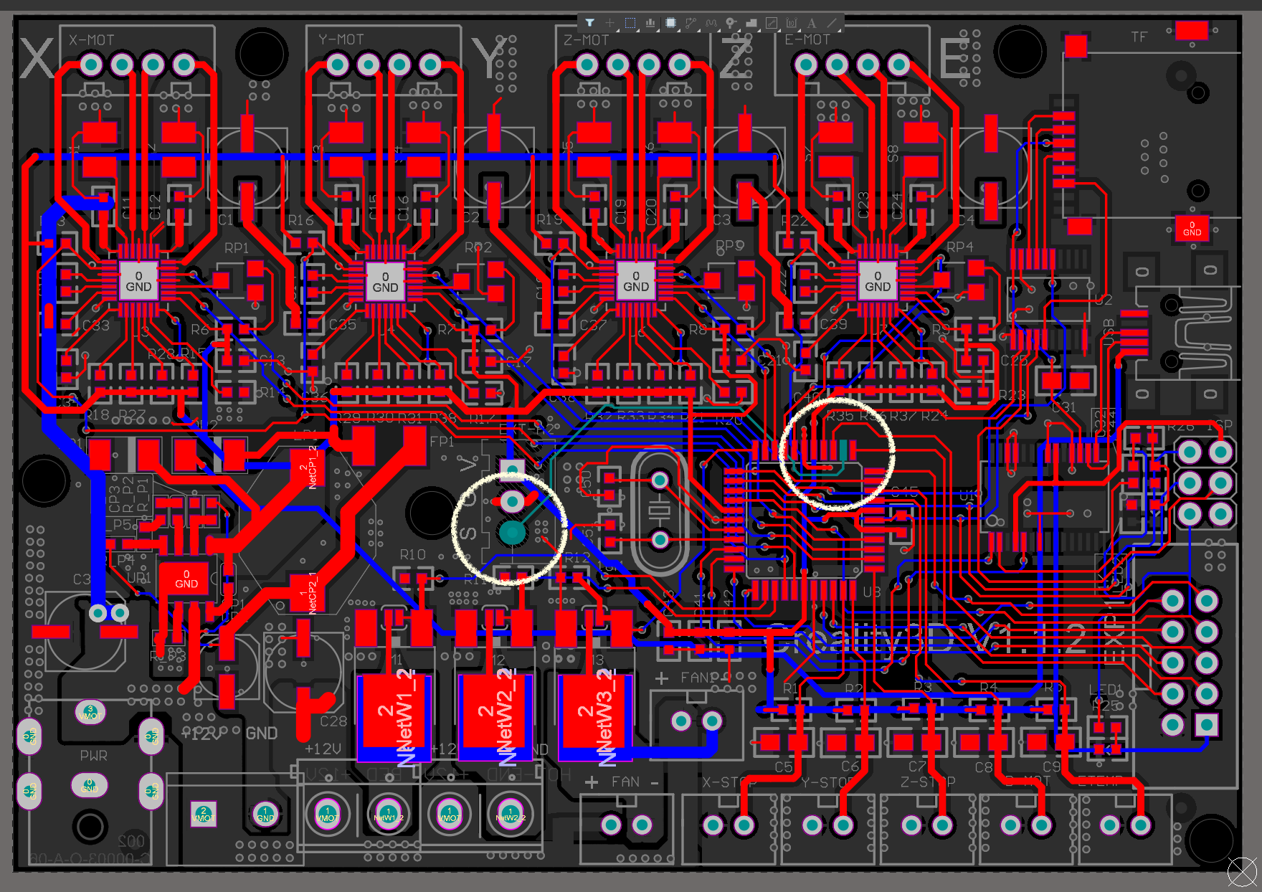The width and height of the screenshot is (1262, 892).
Task: Select the large X axis silkscreen letter
Action: [37, 58]
